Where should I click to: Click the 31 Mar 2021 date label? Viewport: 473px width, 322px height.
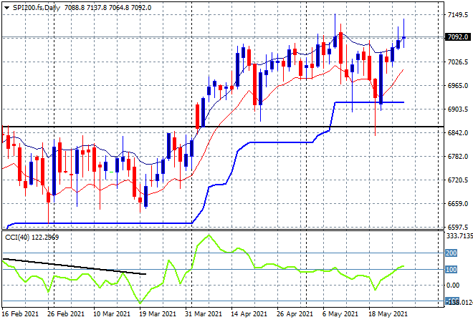click(204, 314)
